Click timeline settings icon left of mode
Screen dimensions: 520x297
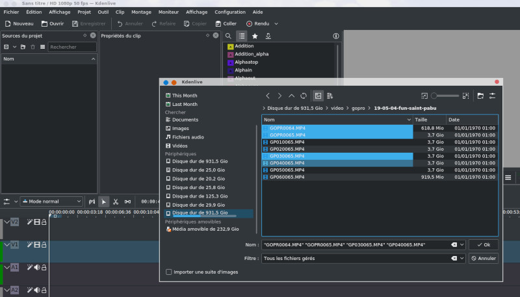pyautogui.click(x=6, y=201)
